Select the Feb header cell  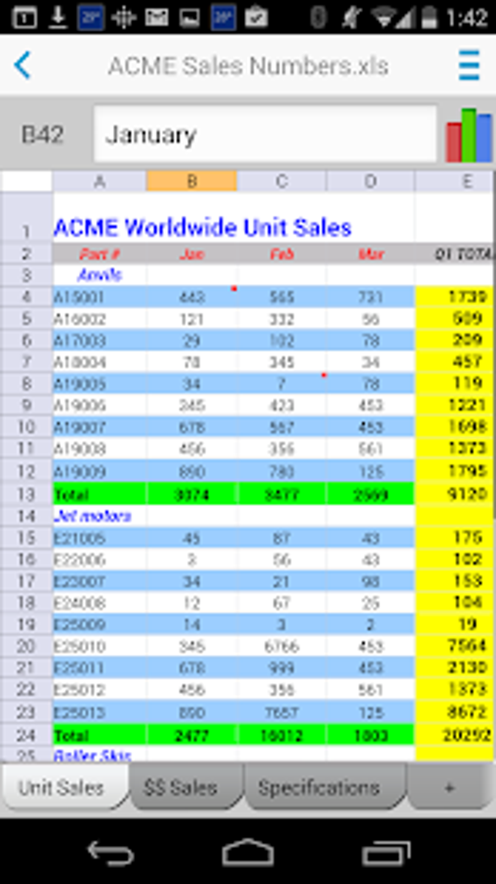coord(282,254)
